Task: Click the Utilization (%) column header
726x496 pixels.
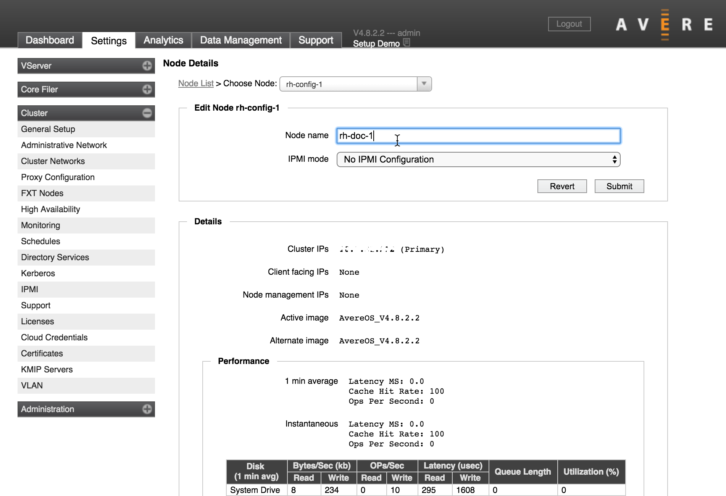Action: [x=591, y=472]
